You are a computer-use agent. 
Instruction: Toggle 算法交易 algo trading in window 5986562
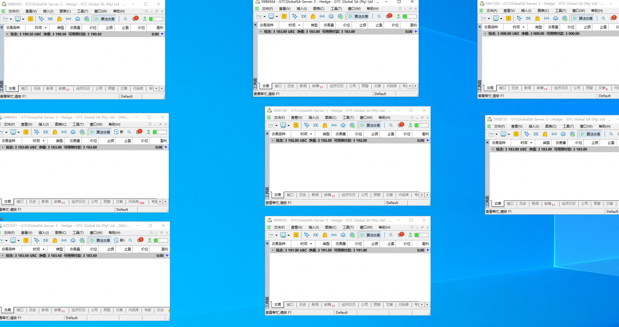coord(105,19)
